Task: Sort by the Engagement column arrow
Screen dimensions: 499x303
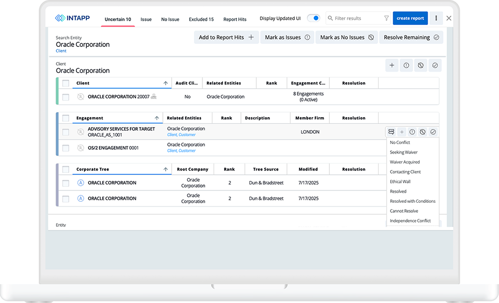Action: click(x=157, y=118)
